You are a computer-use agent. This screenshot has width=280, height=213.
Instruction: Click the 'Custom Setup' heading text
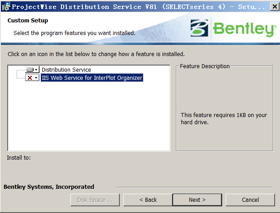coord(28,20)
